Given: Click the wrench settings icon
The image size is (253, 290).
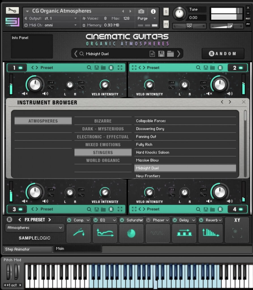Looking at the screenshot, I should coord(12,10).
